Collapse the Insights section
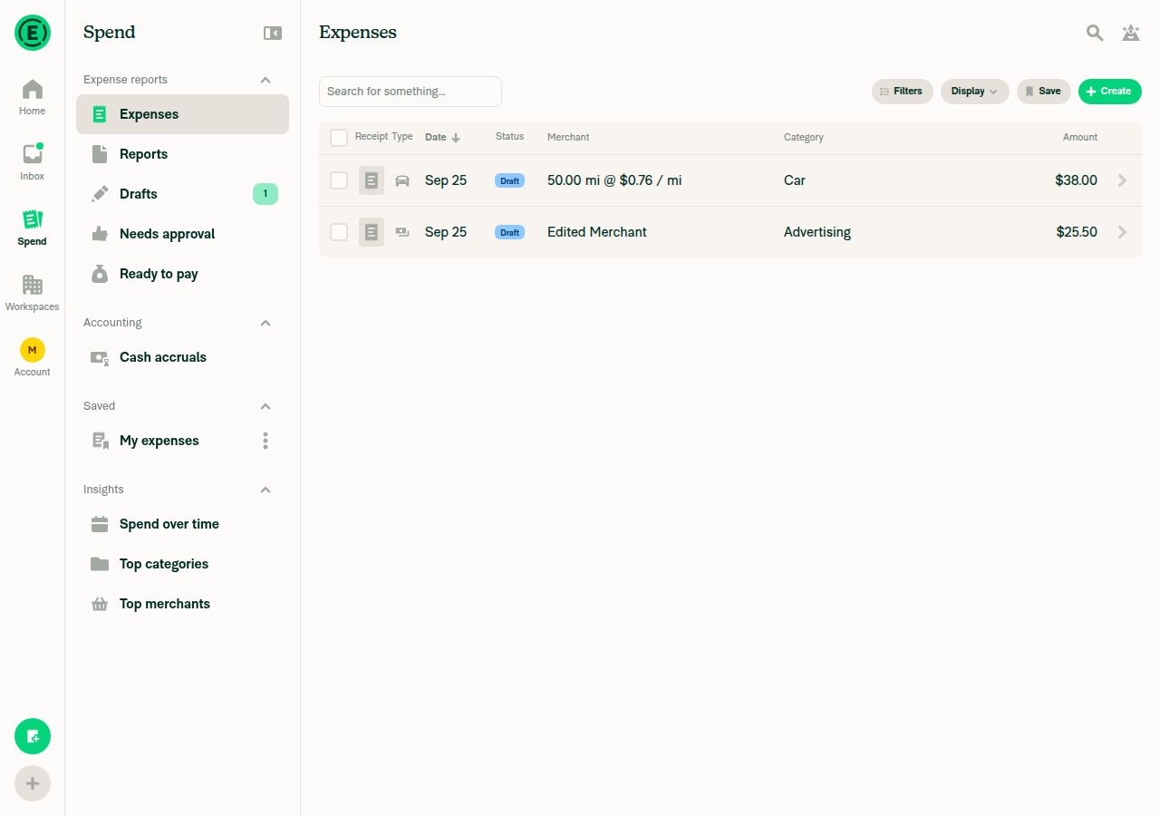The image size is (1160, 816). (x=266, y=490)
